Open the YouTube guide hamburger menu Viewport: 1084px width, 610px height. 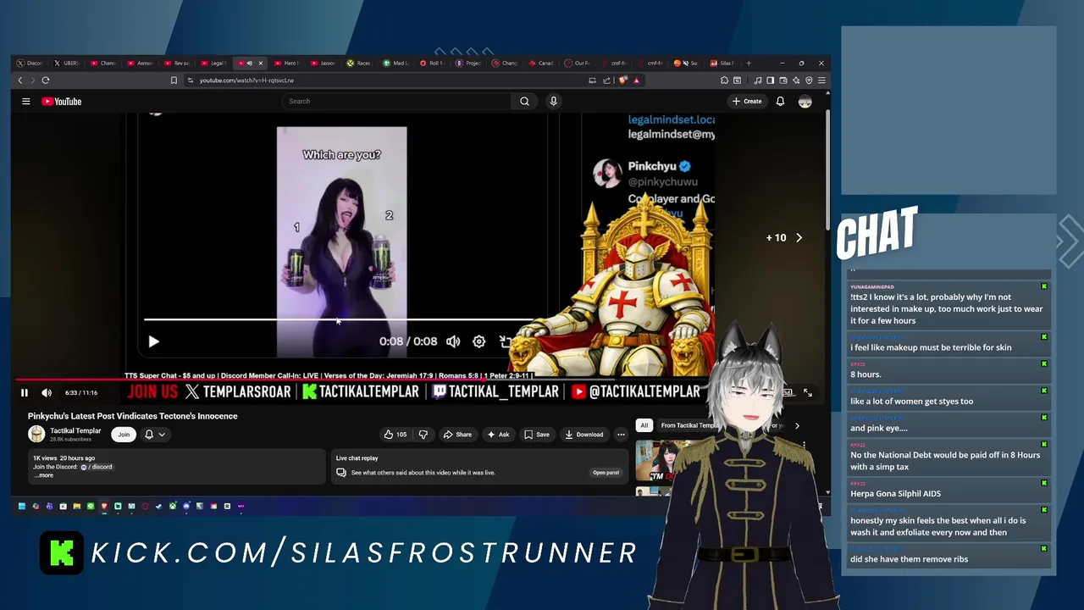[26, 101]
